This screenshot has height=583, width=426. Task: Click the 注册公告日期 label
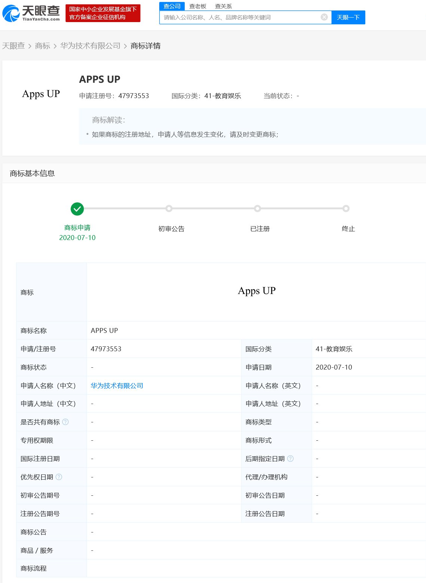tap(265, 514)
